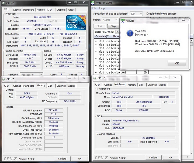Switch to Memory tab in top CPU-Z window
The image size is (194, 163).
[41, 10]
